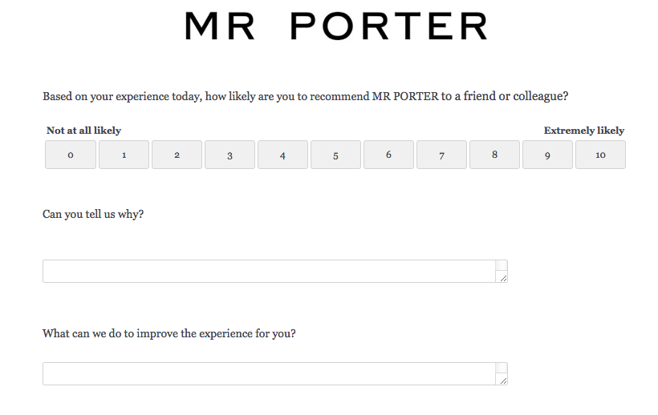
Task: Pick the rating 7 button
Action: 441,155
